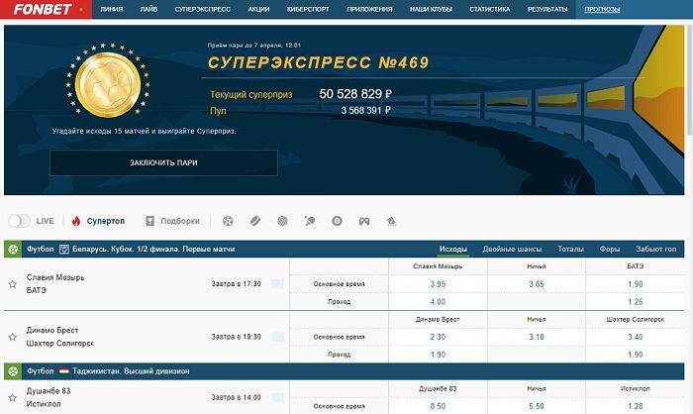Bet on Динамо Брест win at 2.30
Viewport: 693px width, 414px height.
coord(438,337)
